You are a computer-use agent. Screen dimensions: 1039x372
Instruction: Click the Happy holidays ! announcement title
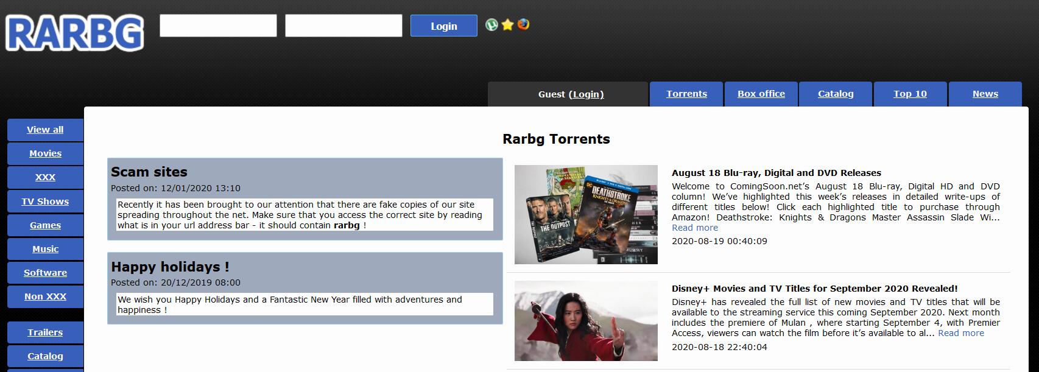click(170, 267)
